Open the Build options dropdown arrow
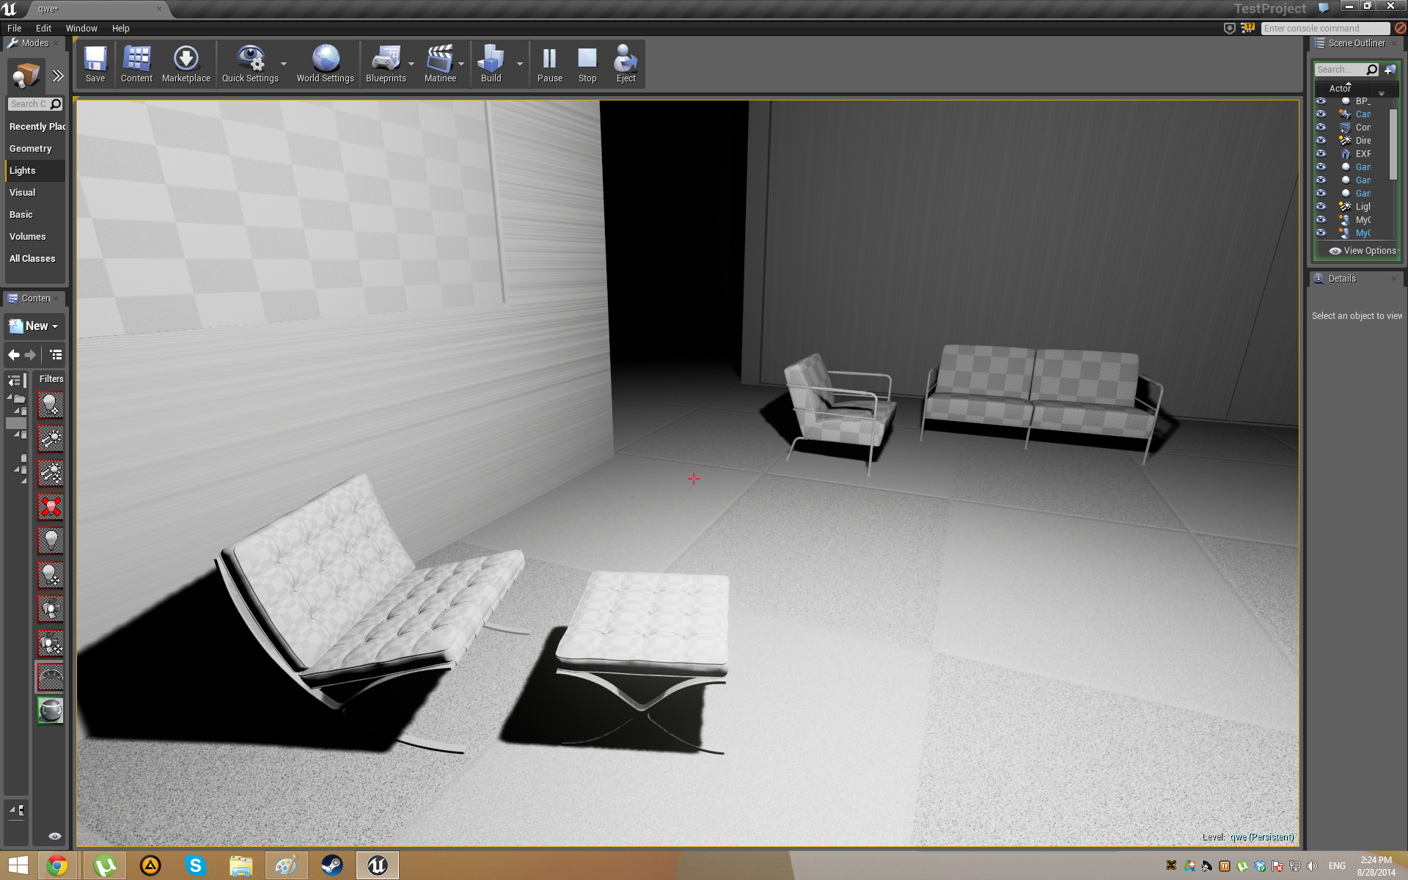The width and height of the screenshot is (1408, 880). (x=520, y=65)
